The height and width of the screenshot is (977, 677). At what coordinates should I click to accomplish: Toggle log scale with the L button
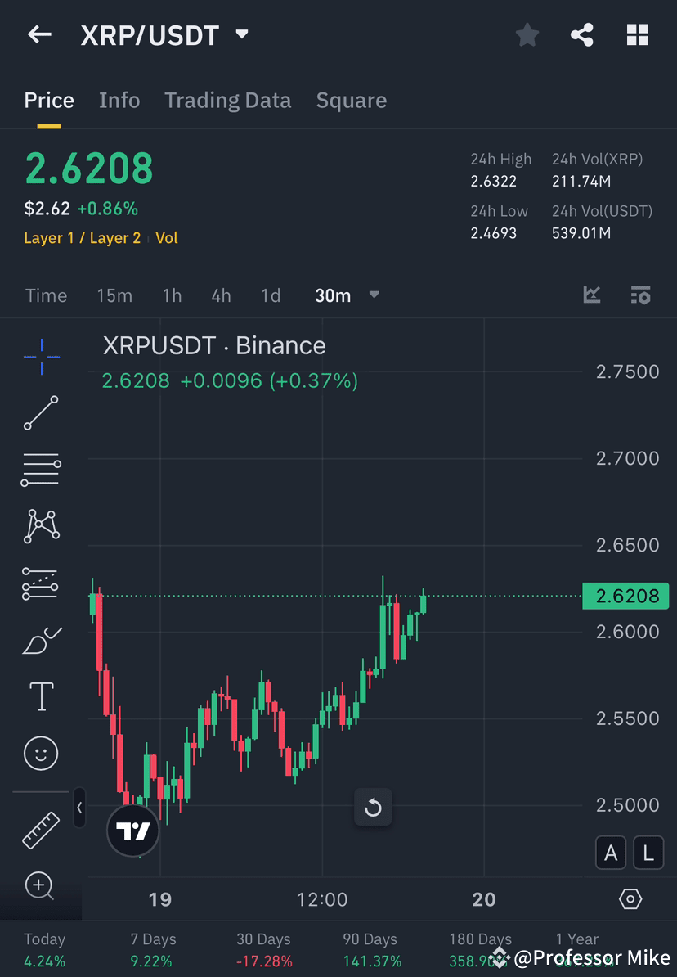coord(648,852)
